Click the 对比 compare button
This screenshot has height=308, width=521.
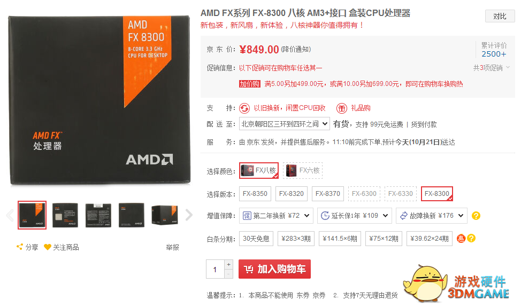[500, 16]
